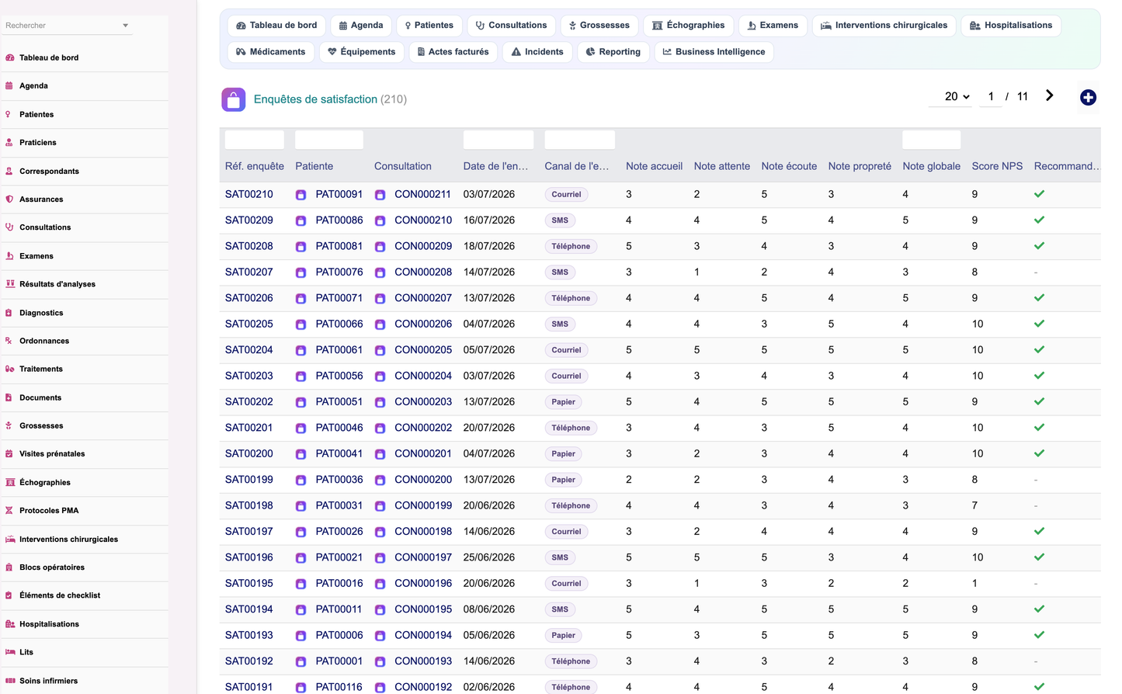Viewport: 1122px width, 694px height.
Task: Click current page number field
Action: coord(991,97)
